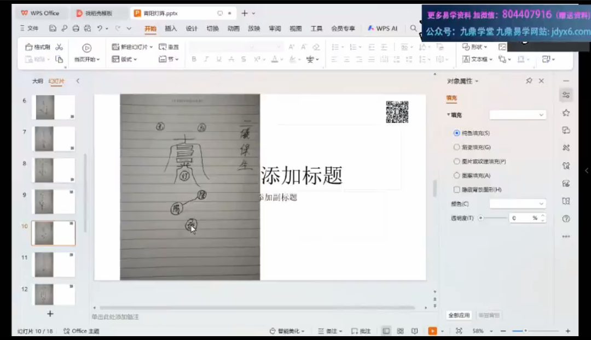Screen dimensions: 591x340
Task: Select 渐变填充(G) radio button
Action: (457, 147)
